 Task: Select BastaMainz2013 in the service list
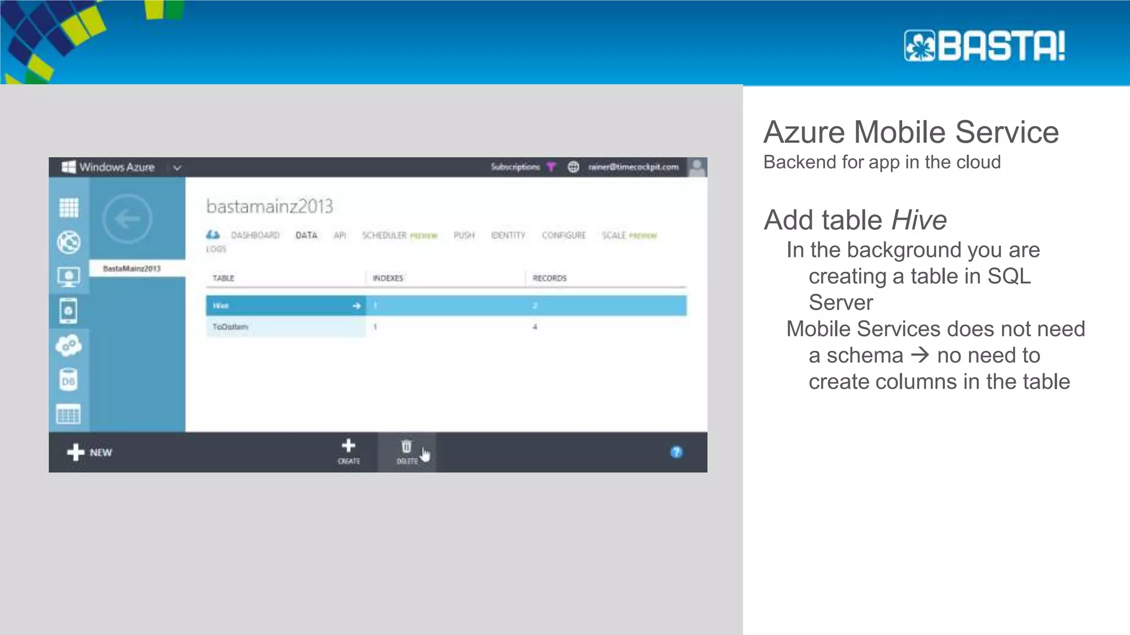pos(137,268)
